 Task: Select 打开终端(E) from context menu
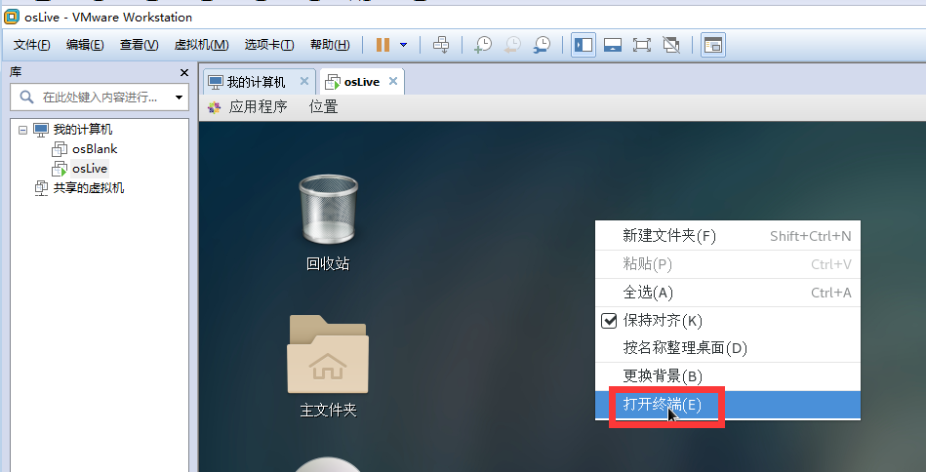(663, 405)
